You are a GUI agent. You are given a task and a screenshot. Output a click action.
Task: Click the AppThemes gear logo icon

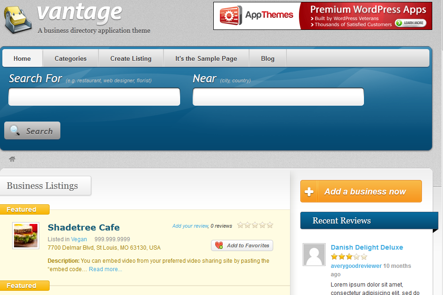[231, 15]
